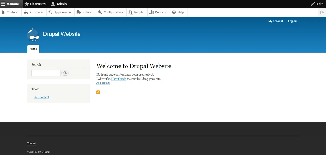Focus the Search text field
326x155 pixels.
46,73
